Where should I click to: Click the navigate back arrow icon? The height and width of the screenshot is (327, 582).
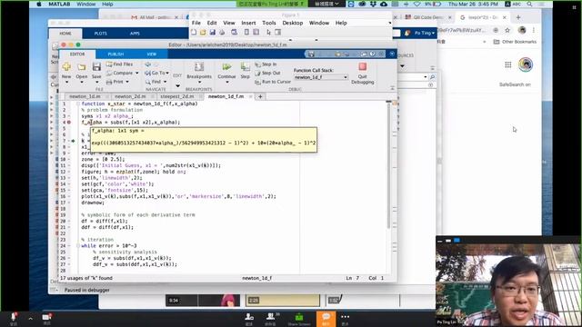148,64
